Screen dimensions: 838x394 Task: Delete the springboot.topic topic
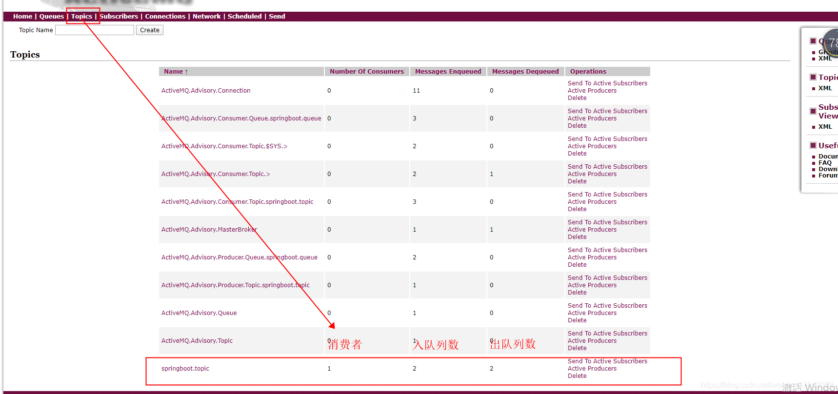coord(577,376)
